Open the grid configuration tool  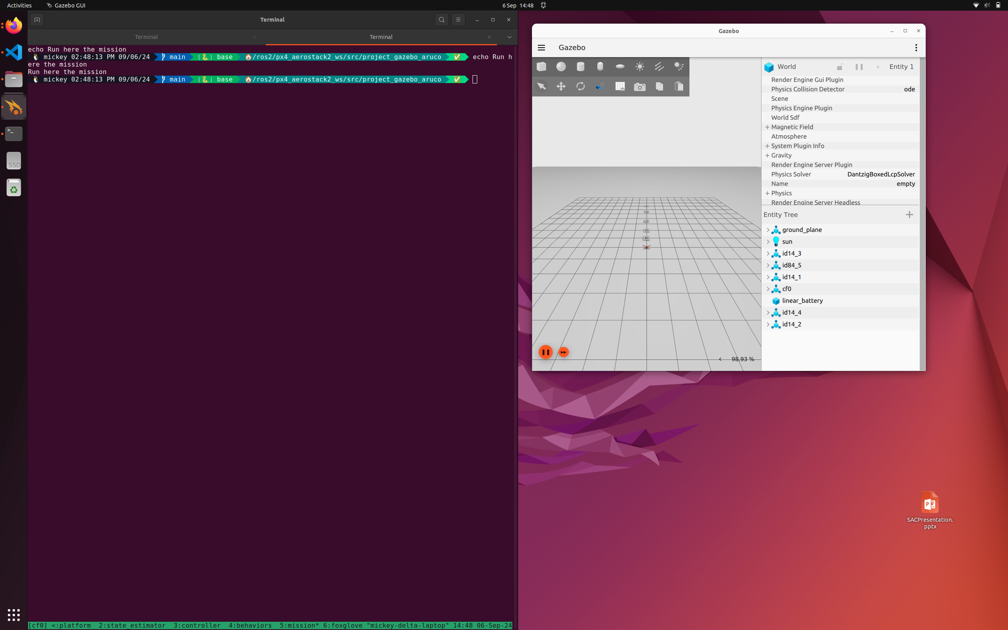coord(619,86)
